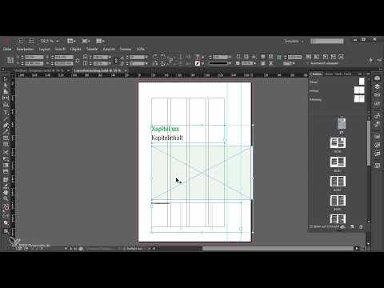Screen dimensions: 384x288
Task: Open the rotation angle dropdown
Action: [x=146, y=57]
